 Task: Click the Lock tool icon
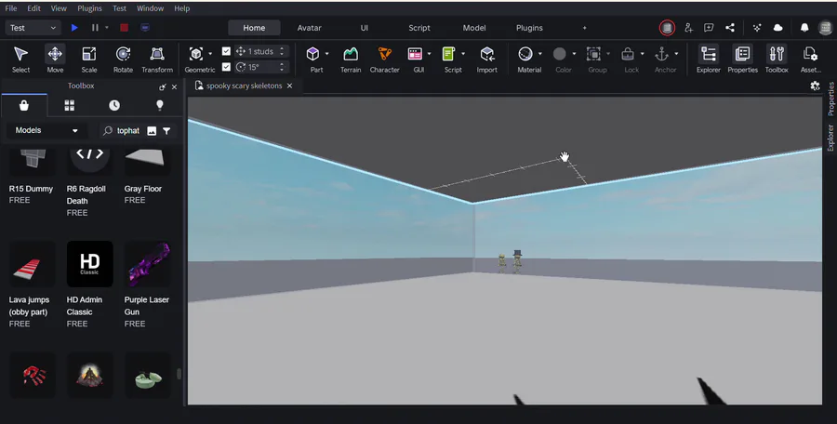(x=628, y=54)
